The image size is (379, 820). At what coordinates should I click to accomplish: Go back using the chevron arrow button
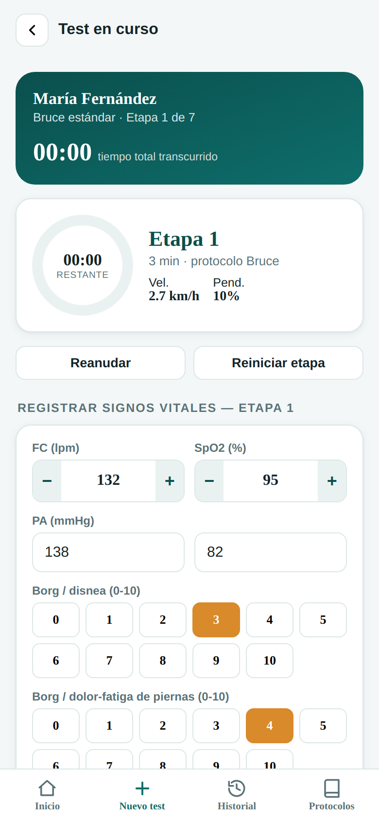(x=32, y=30)
